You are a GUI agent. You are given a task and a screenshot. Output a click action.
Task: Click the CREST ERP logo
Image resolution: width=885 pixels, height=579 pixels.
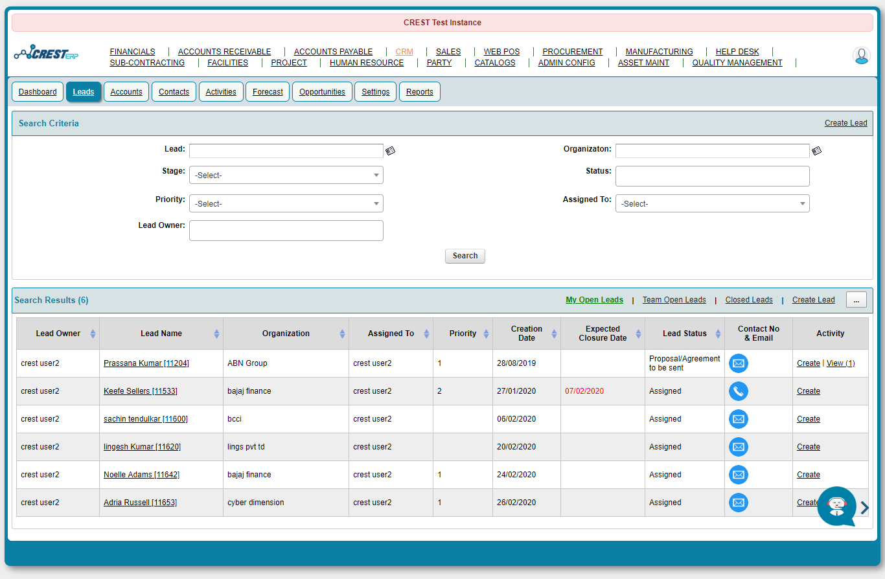[46, 53]
